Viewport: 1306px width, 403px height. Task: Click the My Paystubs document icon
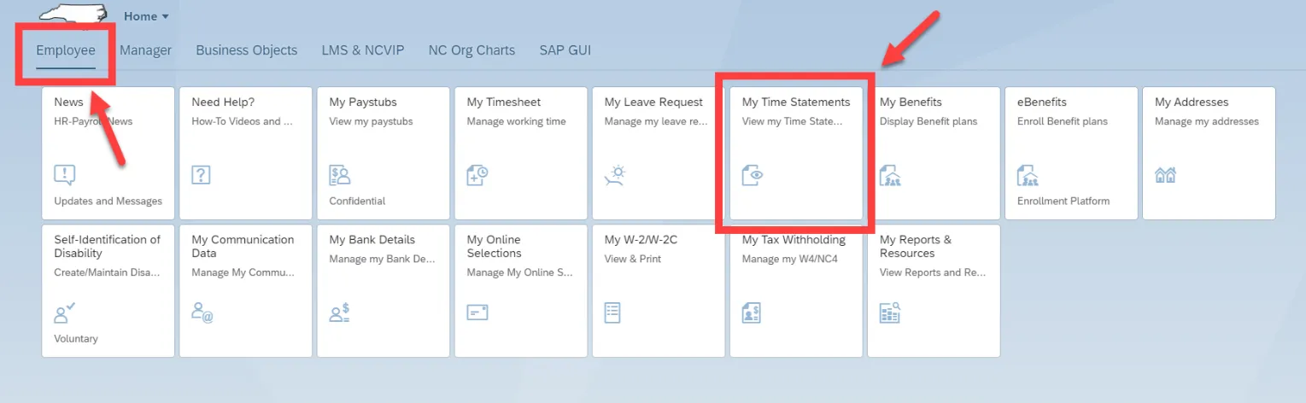pos(340,175)
